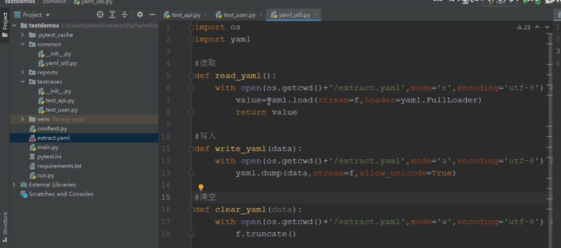
Task: Select the venv library root folder
Action: 84,119
